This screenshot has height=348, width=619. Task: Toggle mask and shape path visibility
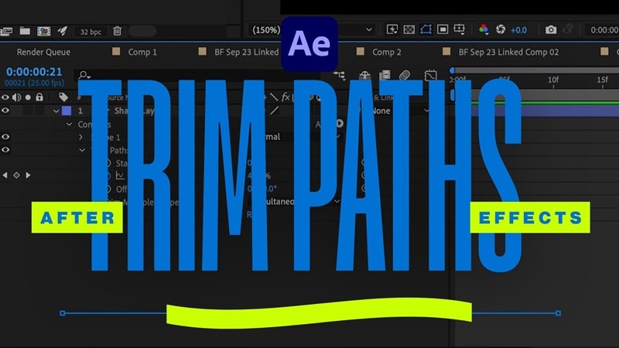[426, 29]
